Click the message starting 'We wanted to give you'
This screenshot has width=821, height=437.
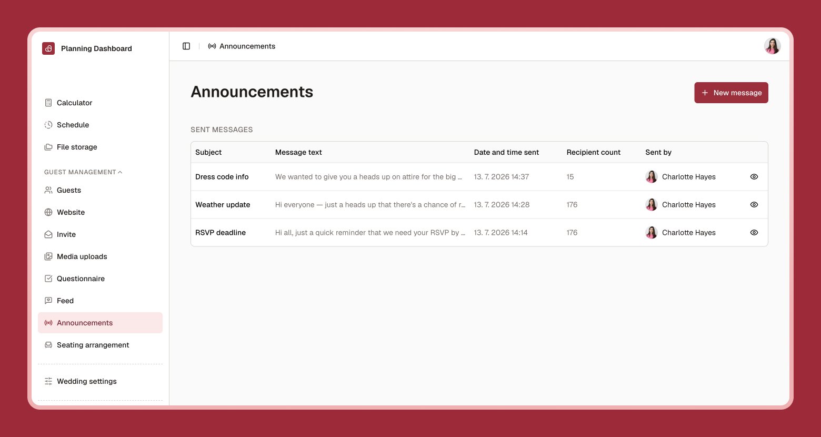pos(369,177)
